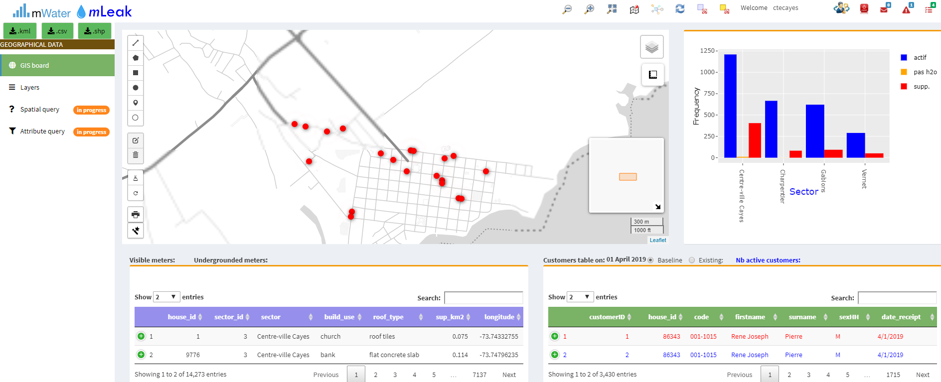Click Next in the meters table pagination
This screenshot has width=941, height=382.
(x=509, y=375)
